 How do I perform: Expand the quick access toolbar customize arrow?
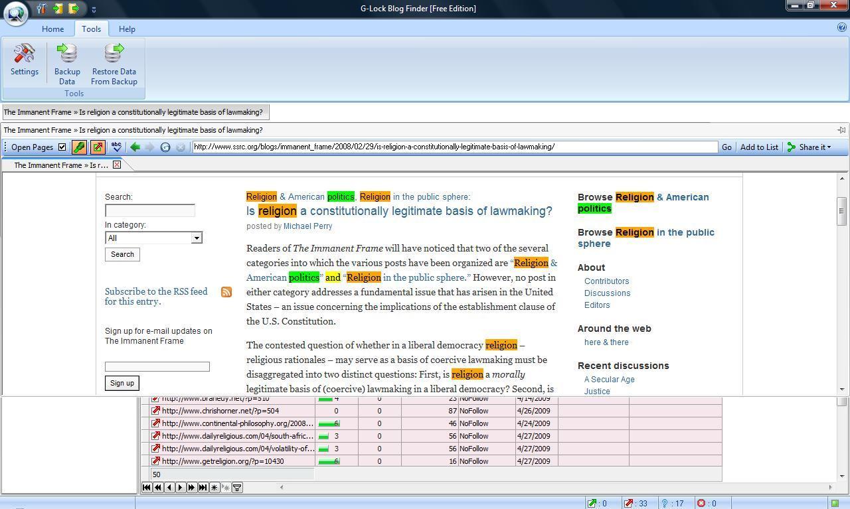(x=94, y=9)
